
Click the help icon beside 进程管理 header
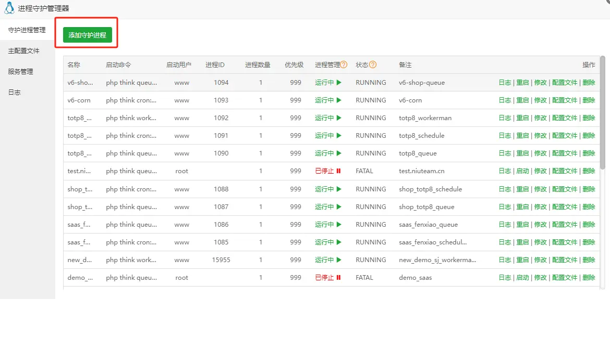pos(344,65)
